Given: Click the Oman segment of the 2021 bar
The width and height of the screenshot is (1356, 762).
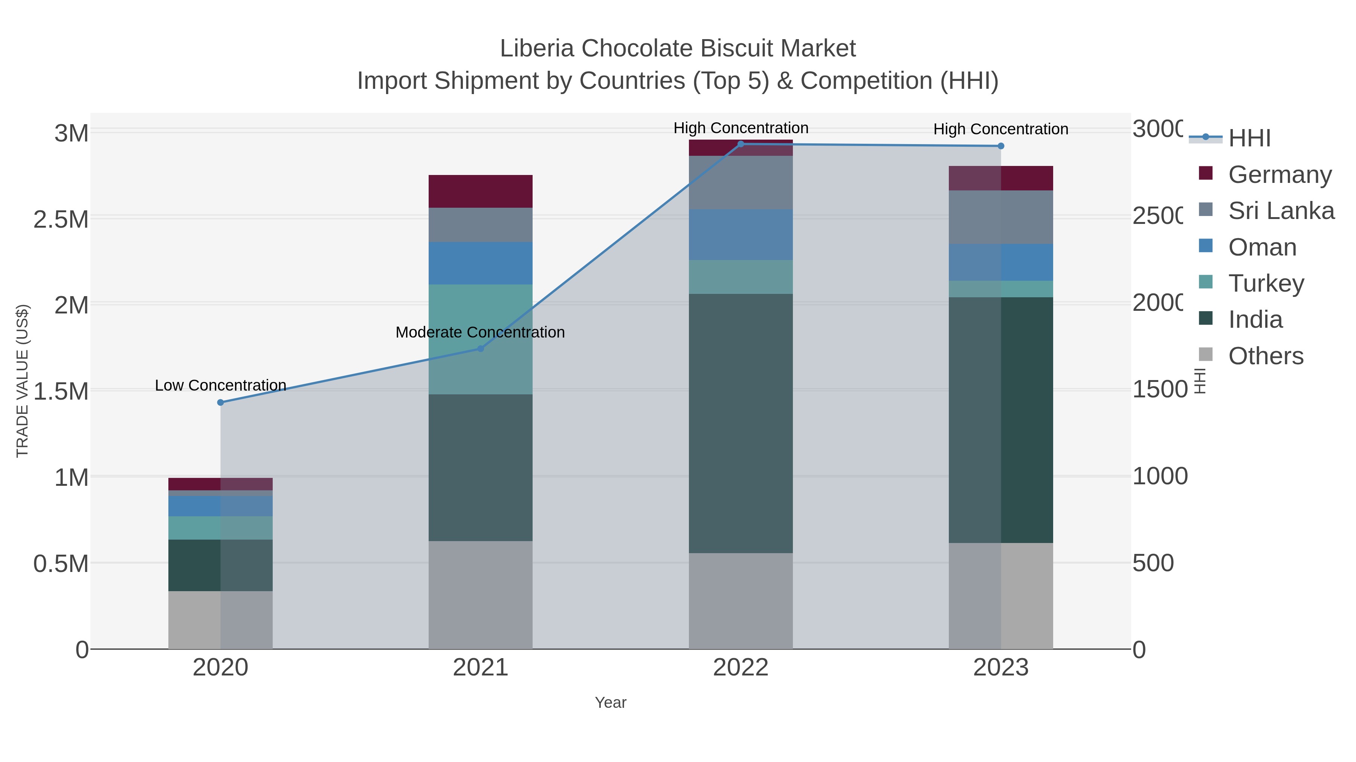Looking at the screenshot, I should pos(480,263).
